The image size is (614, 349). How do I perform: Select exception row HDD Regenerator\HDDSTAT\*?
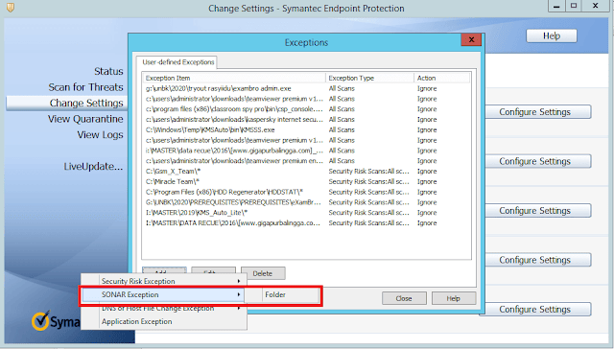(307, 192)
